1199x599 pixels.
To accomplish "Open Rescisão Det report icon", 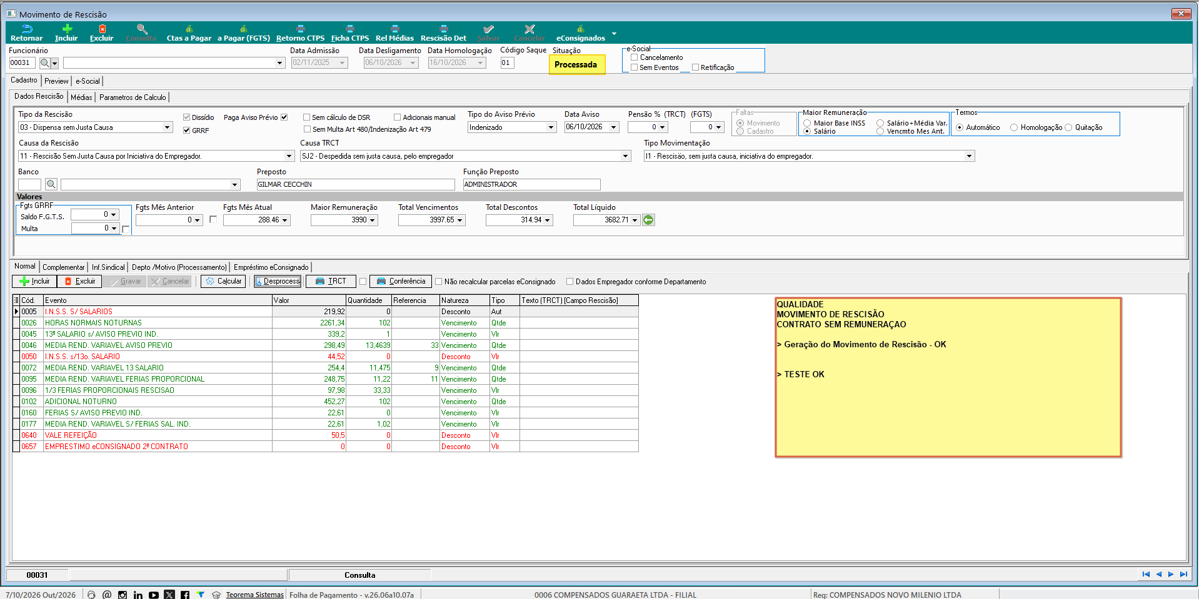I will [x=444, y=29].
